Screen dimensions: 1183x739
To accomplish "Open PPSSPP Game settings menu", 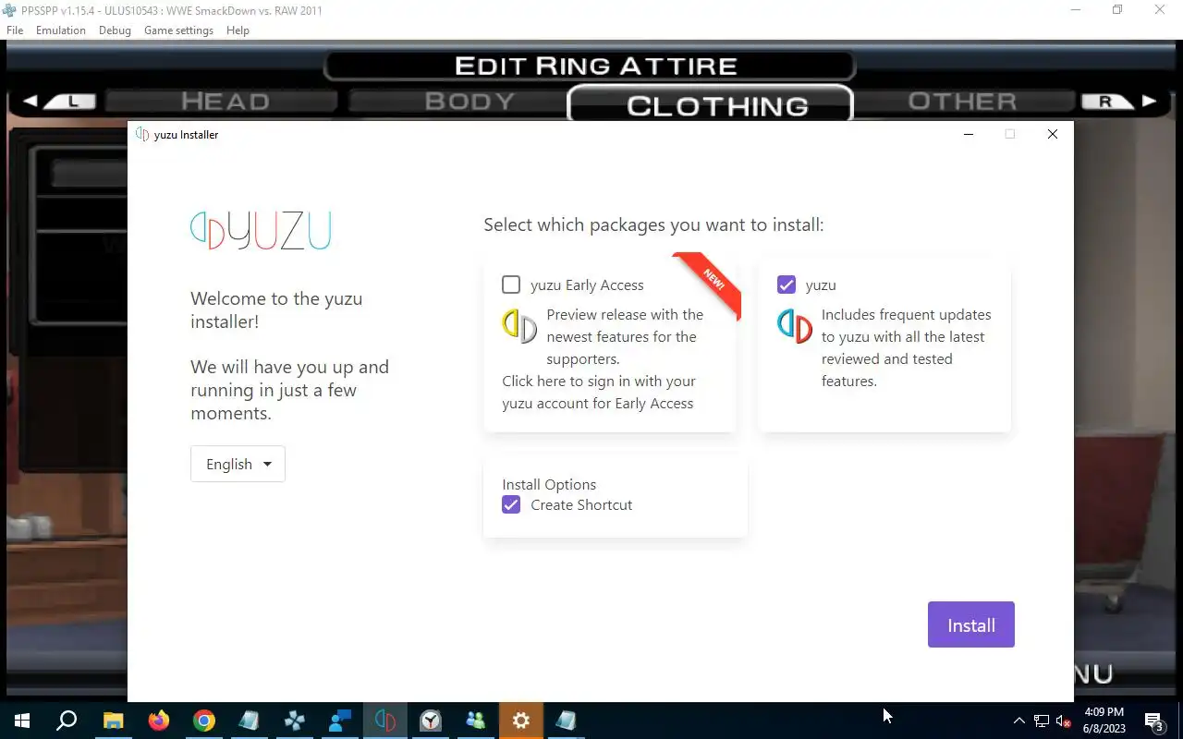I will coord(178,30).
